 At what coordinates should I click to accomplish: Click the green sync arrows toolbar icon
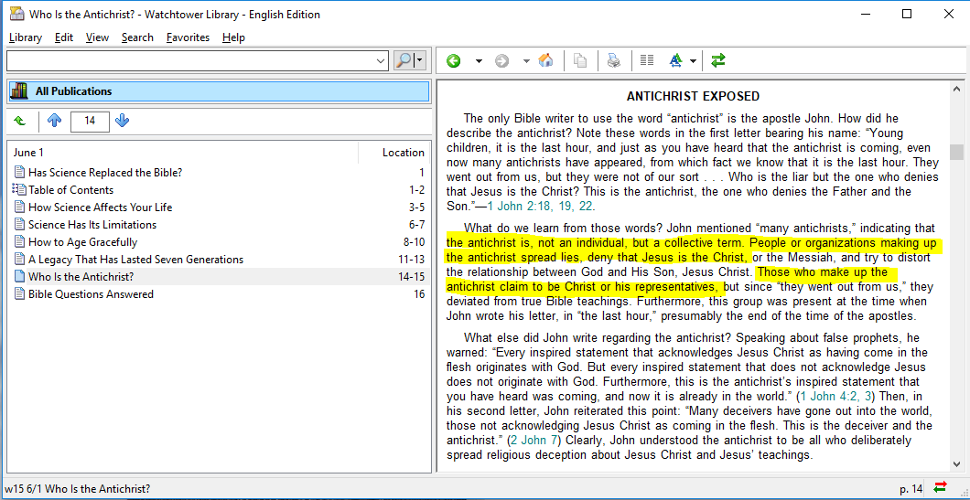pyautogui.click(x=718, y=61)
